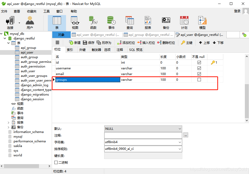Expand the 报表 node in tree
The image size is (249, 174).
point(8,123)
